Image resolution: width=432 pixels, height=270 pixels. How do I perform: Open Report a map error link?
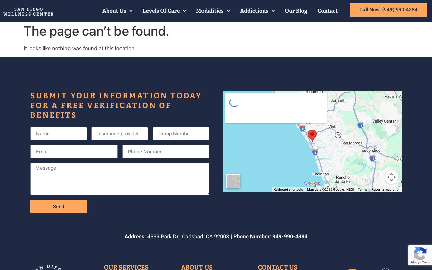385,190
